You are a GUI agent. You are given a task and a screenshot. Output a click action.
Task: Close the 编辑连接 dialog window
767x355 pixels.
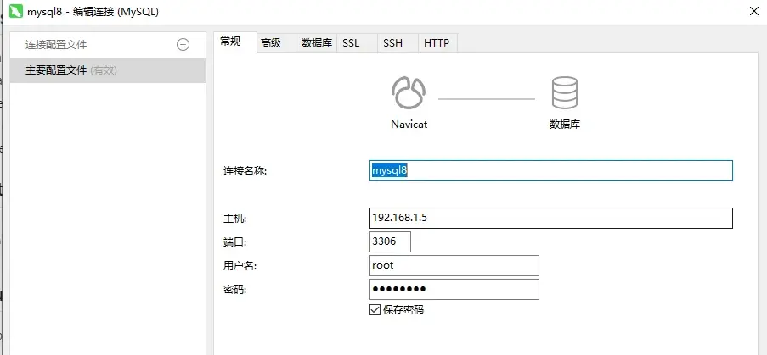(x=753, y=12)
